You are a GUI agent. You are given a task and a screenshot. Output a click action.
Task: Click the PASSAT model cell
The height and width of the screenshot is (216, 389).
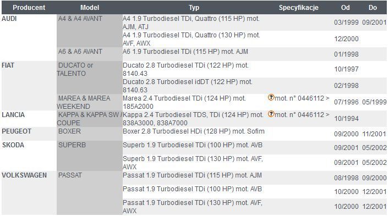pyautogui.click(x=90, y=193)
